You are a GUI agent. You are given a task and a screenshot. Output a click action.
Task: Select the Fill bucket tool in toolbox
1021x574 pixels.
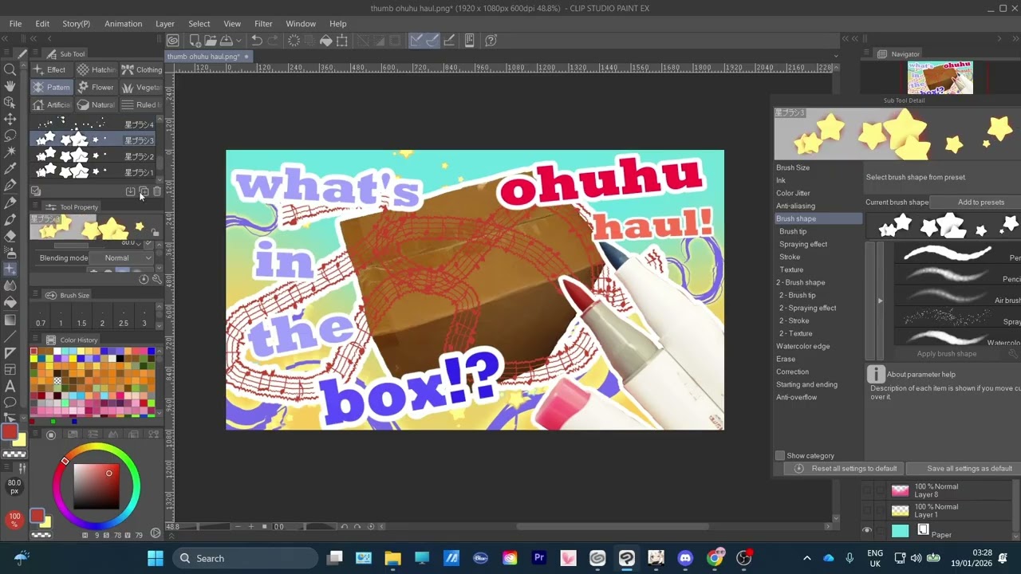tap(10, 303)
